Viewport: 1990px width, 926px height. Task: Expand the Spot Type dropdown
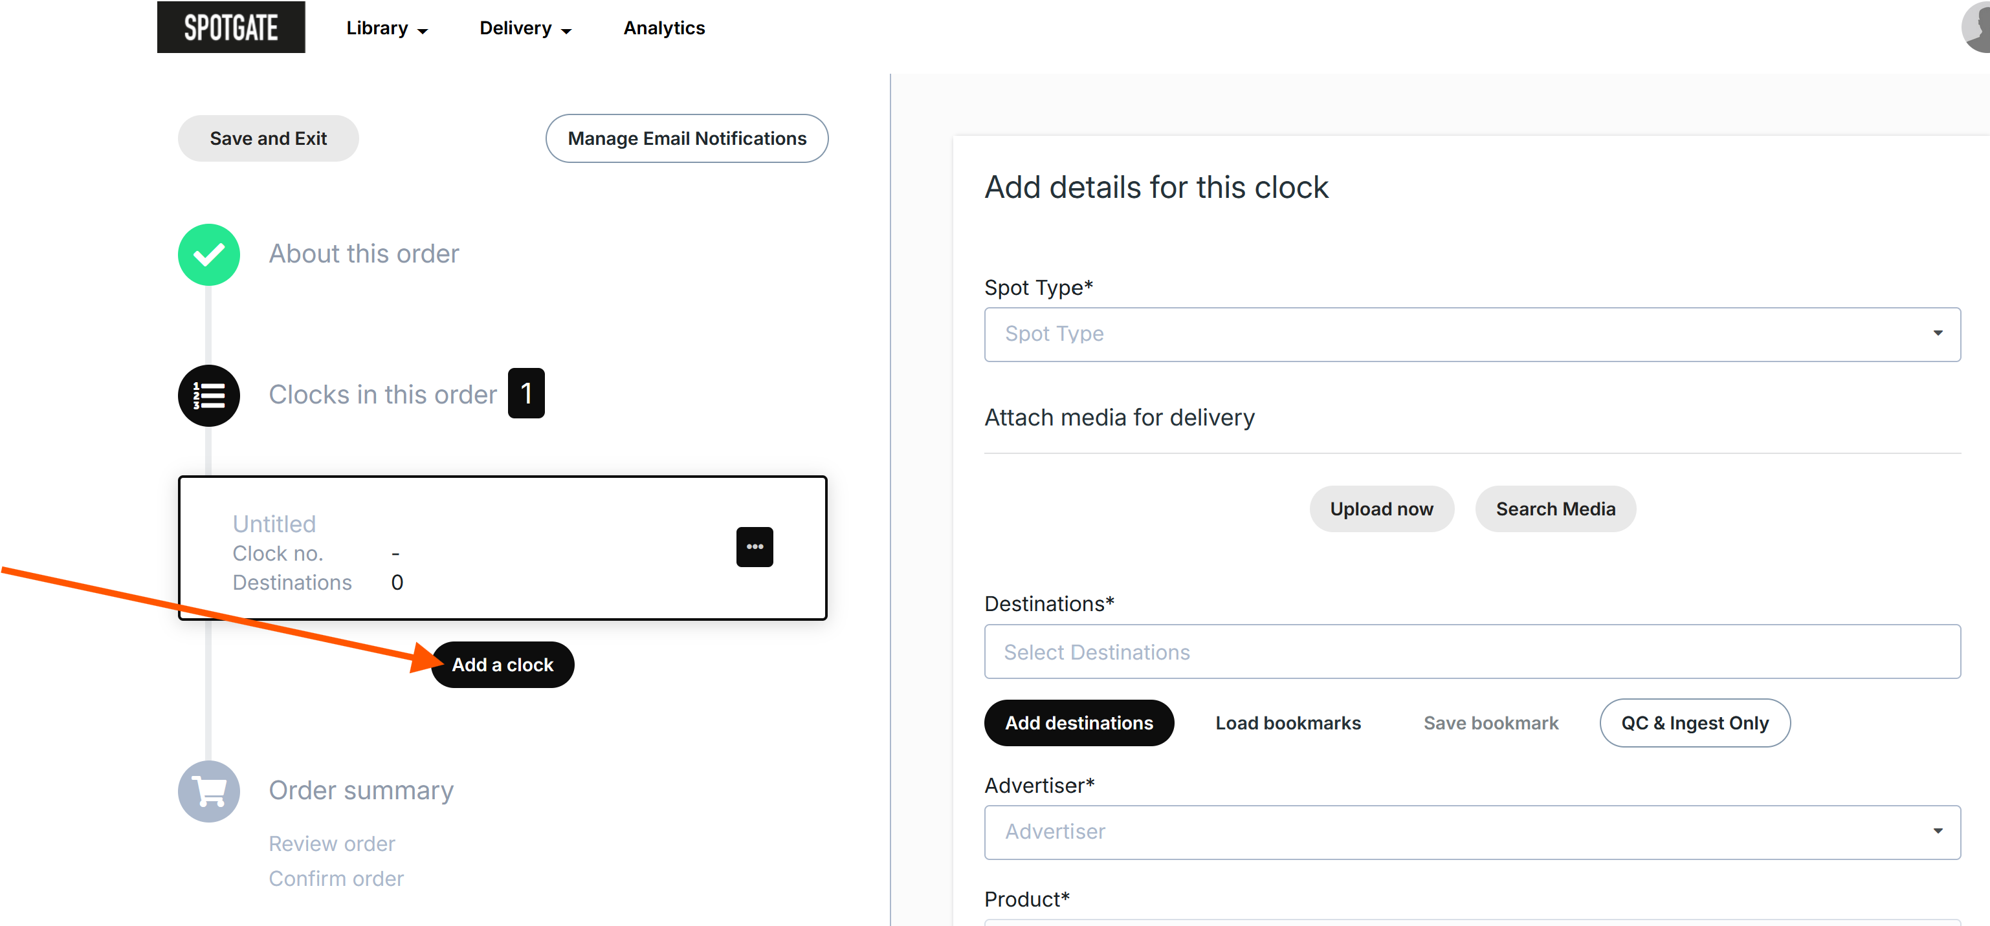coord(1472,334)
